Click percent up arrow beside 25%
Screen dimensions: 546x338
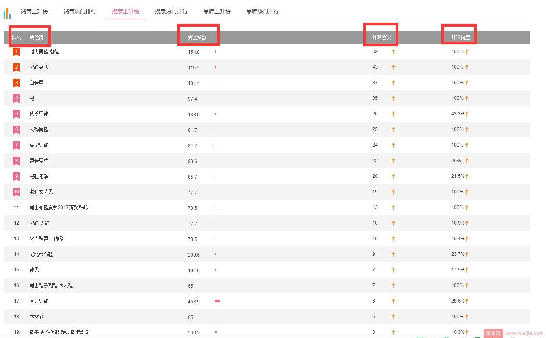[467, 161]
